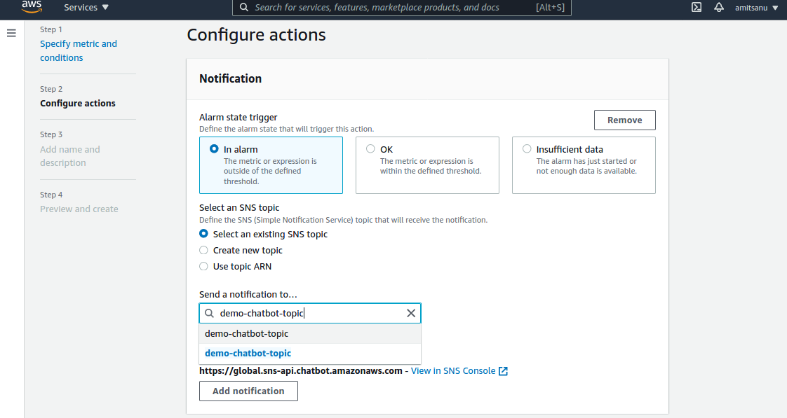This screenshot has height=418, width=787.
Task: Click the Remove notification button
Action: (625, 120)
